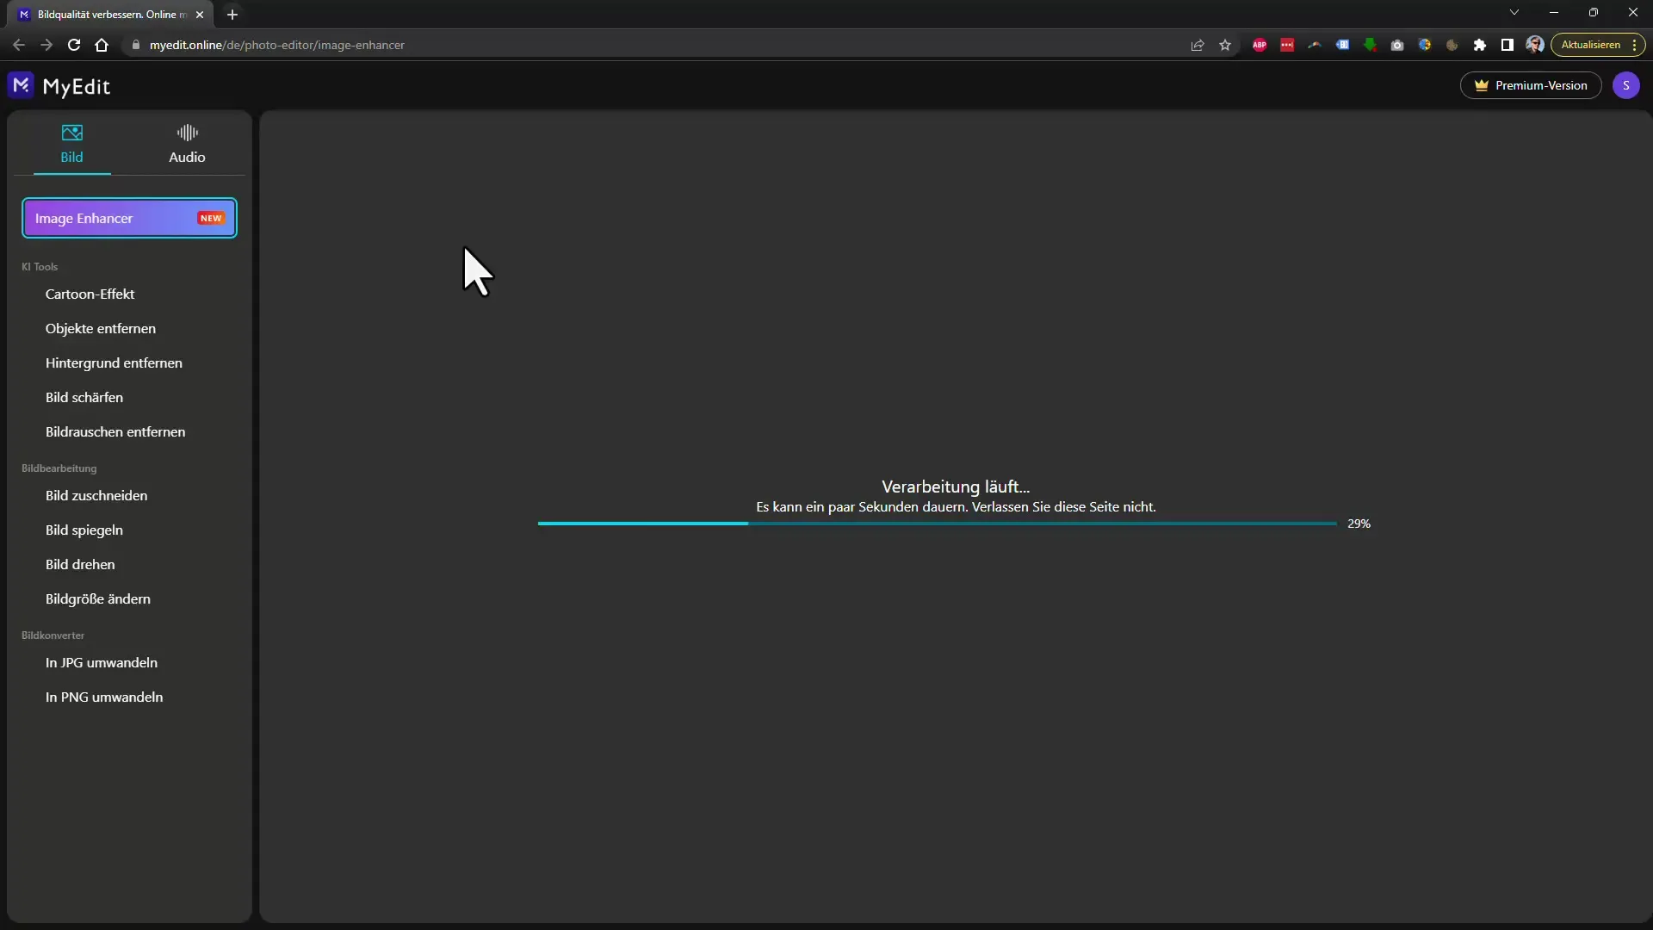Select the Bildrauschen entfernen tool
This screenshot has width=1653, height=930.
(115, 431)
